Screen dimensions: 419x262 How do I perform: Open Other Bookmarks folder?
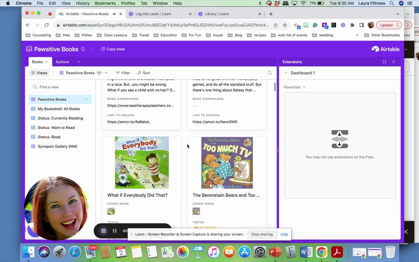[382, 35]
